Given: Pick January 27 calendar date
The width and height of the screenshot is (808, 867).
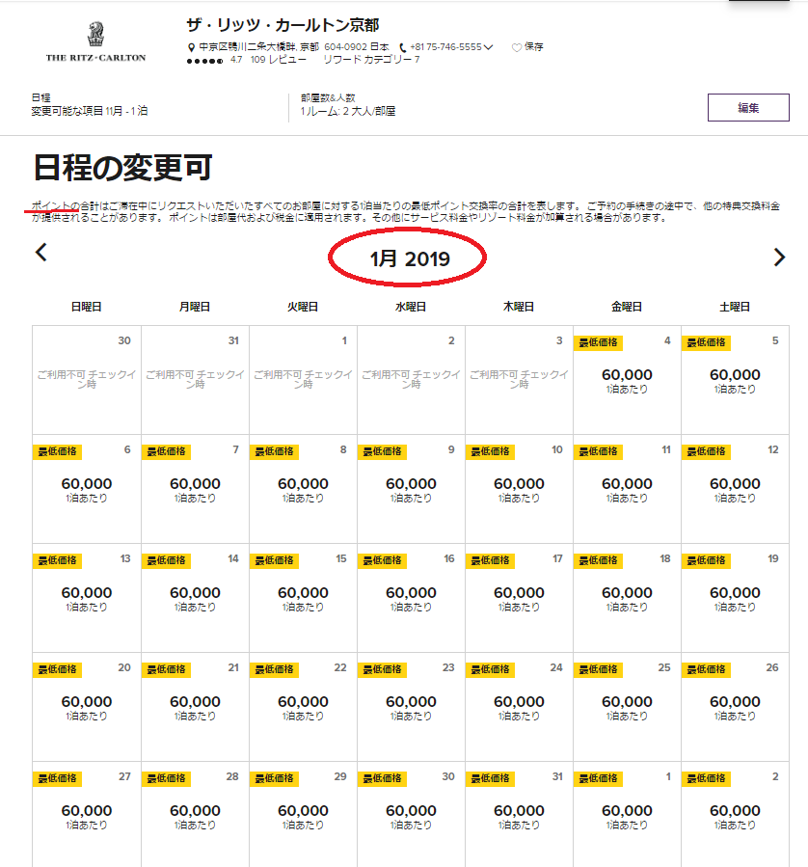Looking at the screenshot, I should tap(87, 815).
